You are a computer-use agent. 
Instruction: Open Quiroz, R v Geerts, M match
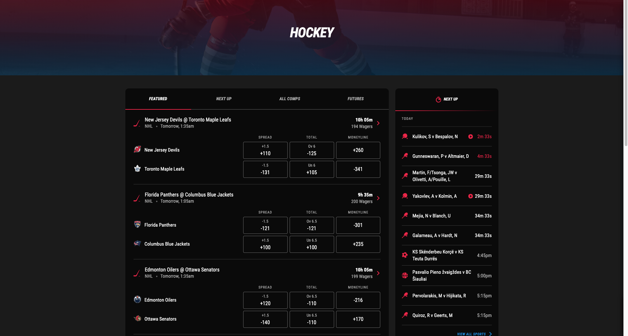pyautogui.click(x=447, y=315)
